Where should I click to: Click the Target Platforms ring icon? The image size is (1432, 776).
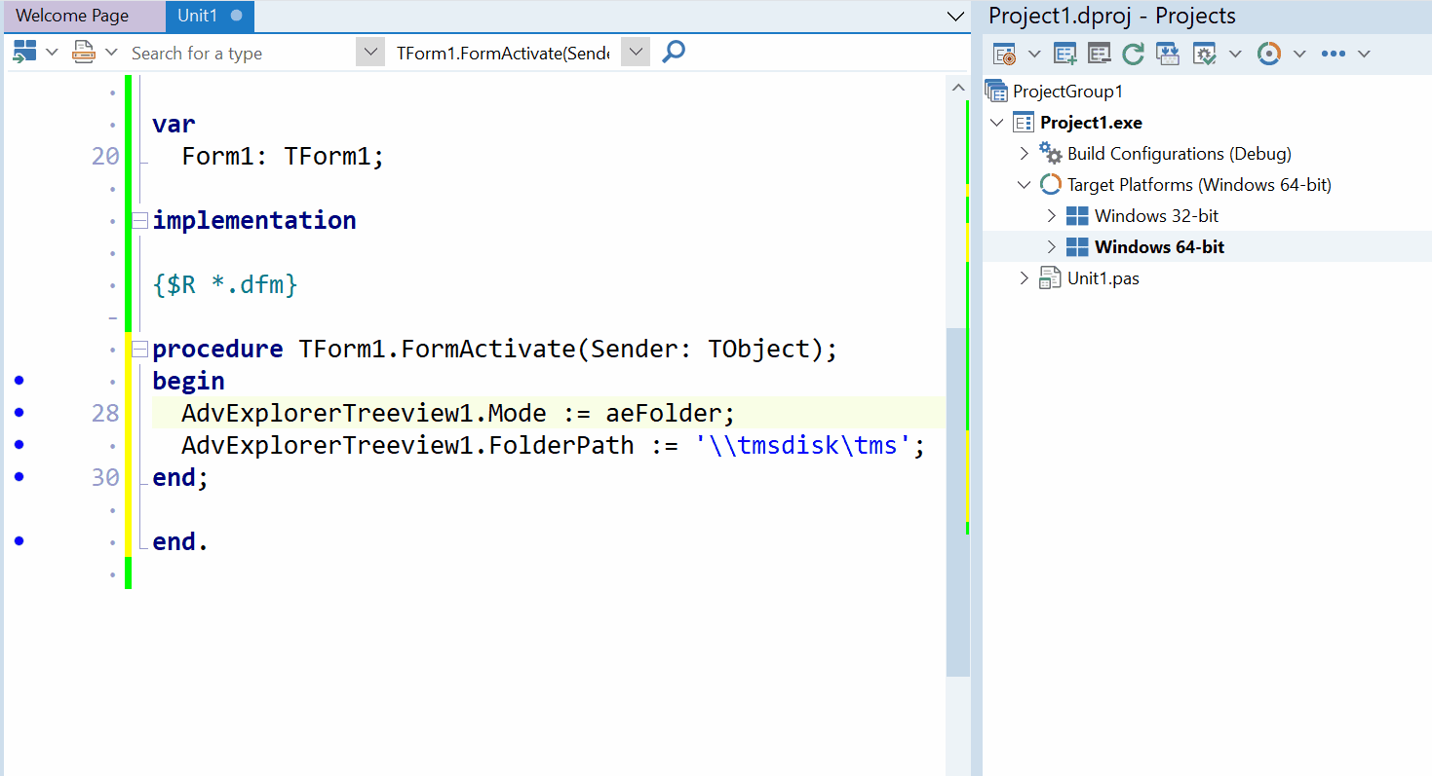click(x=1050, y=184)
